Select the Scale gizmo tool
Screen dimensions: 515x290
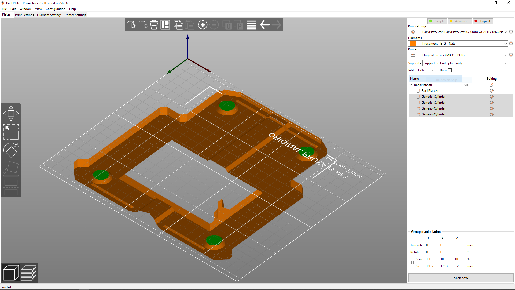point(11,132)
